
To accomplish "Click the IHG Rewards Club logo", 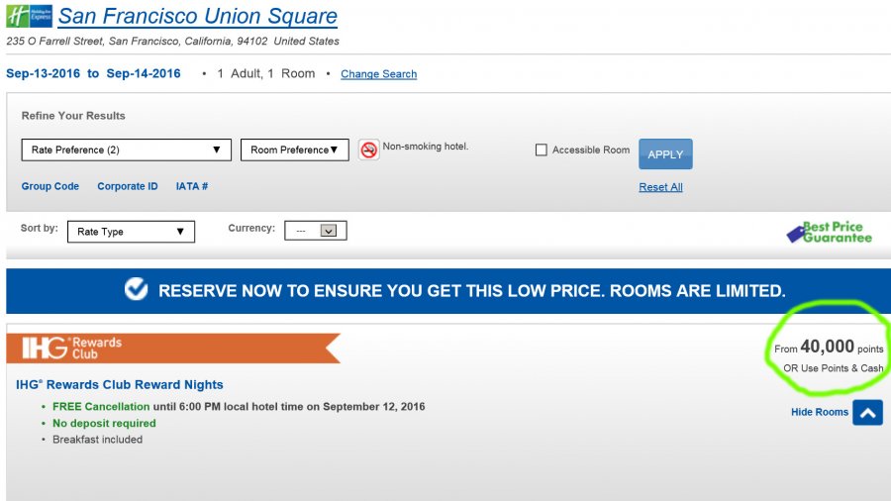I will (72, 348).
